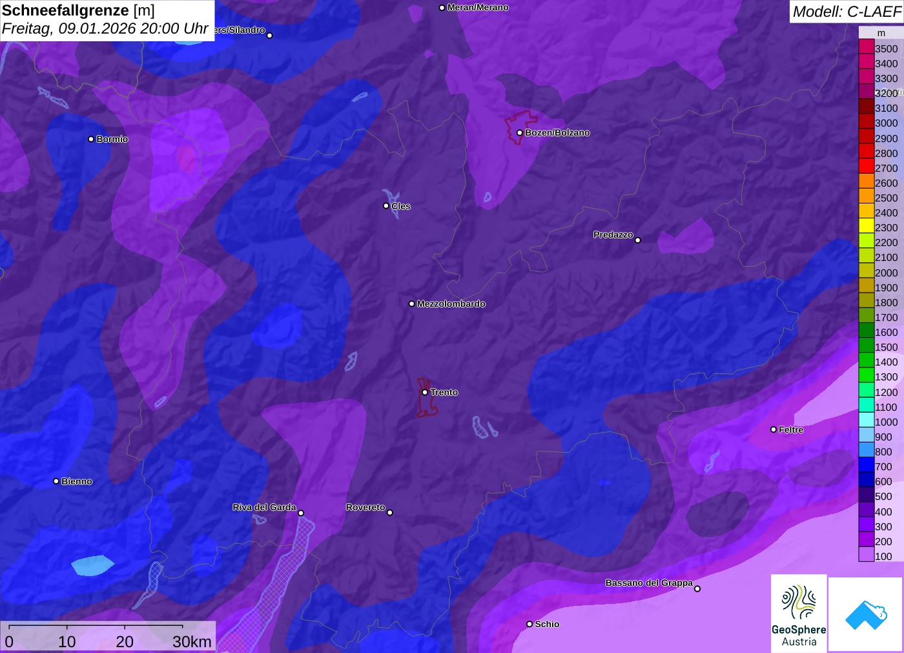The height and width of the screenshot is (653, 904).
Task: Click the legend unit label m
Action: tap(881, 33)
